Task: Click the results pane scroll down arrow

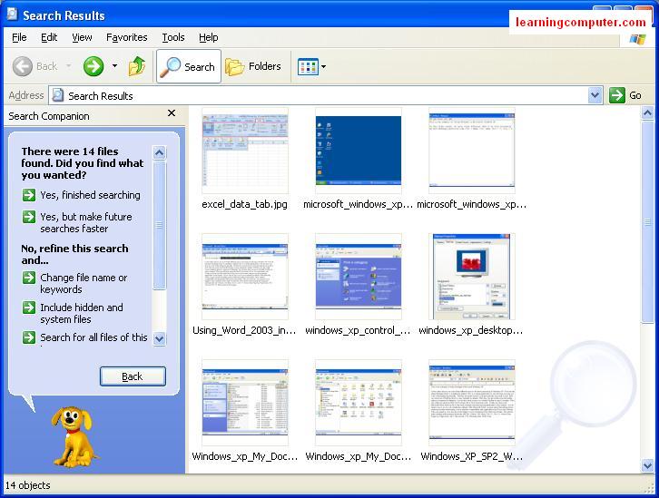Action: tap(647, 465)
